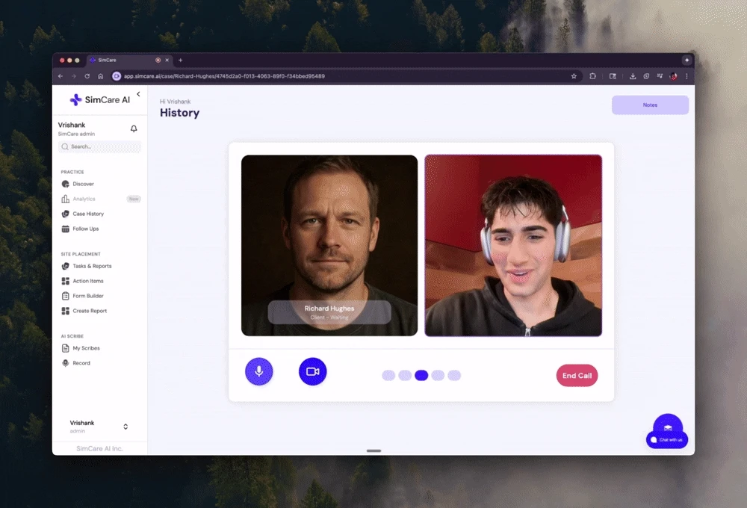747x508 pixels.
Task: Open the Form Builder
Action: click(x=86, y=296)
